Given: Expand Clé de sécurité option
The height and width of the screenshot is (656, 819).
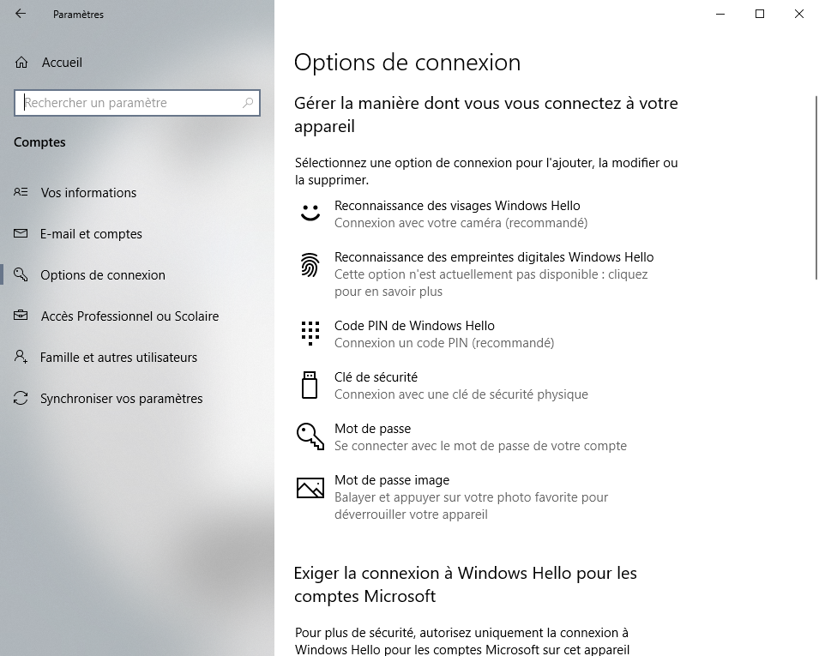Looking at the screenshot, I should (485, 385).
